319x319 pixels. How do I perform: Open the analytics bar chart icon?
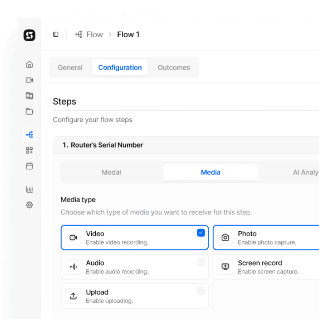point(29,189)
